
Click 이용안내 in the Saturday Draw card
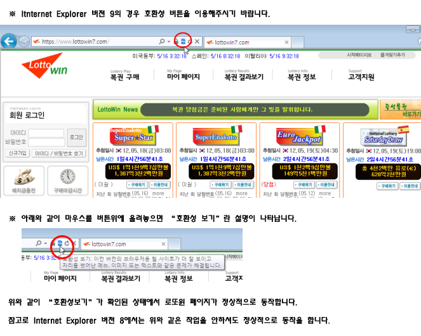(x=410, y=186)
